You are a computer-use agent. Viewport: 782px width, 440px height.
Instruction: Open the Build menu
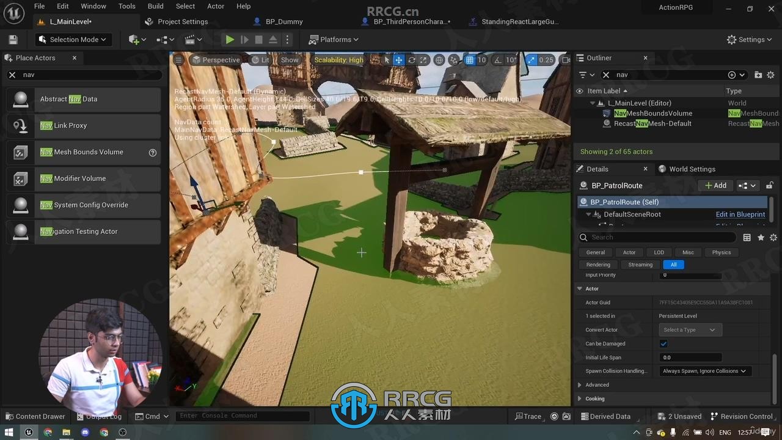[156, 6]
